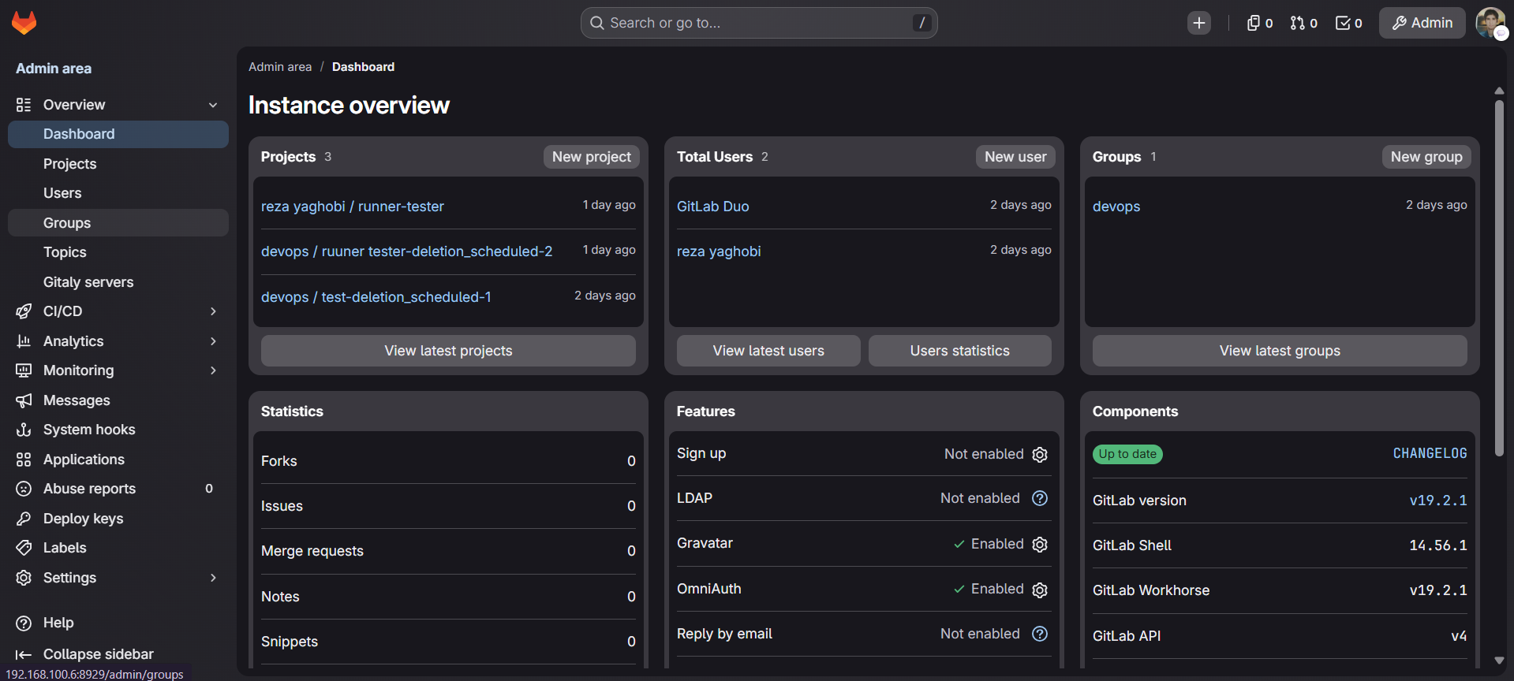Open Reply by email help icon
The height and width of the screenshot is (681, 1514).
(x=1040, y=634)
